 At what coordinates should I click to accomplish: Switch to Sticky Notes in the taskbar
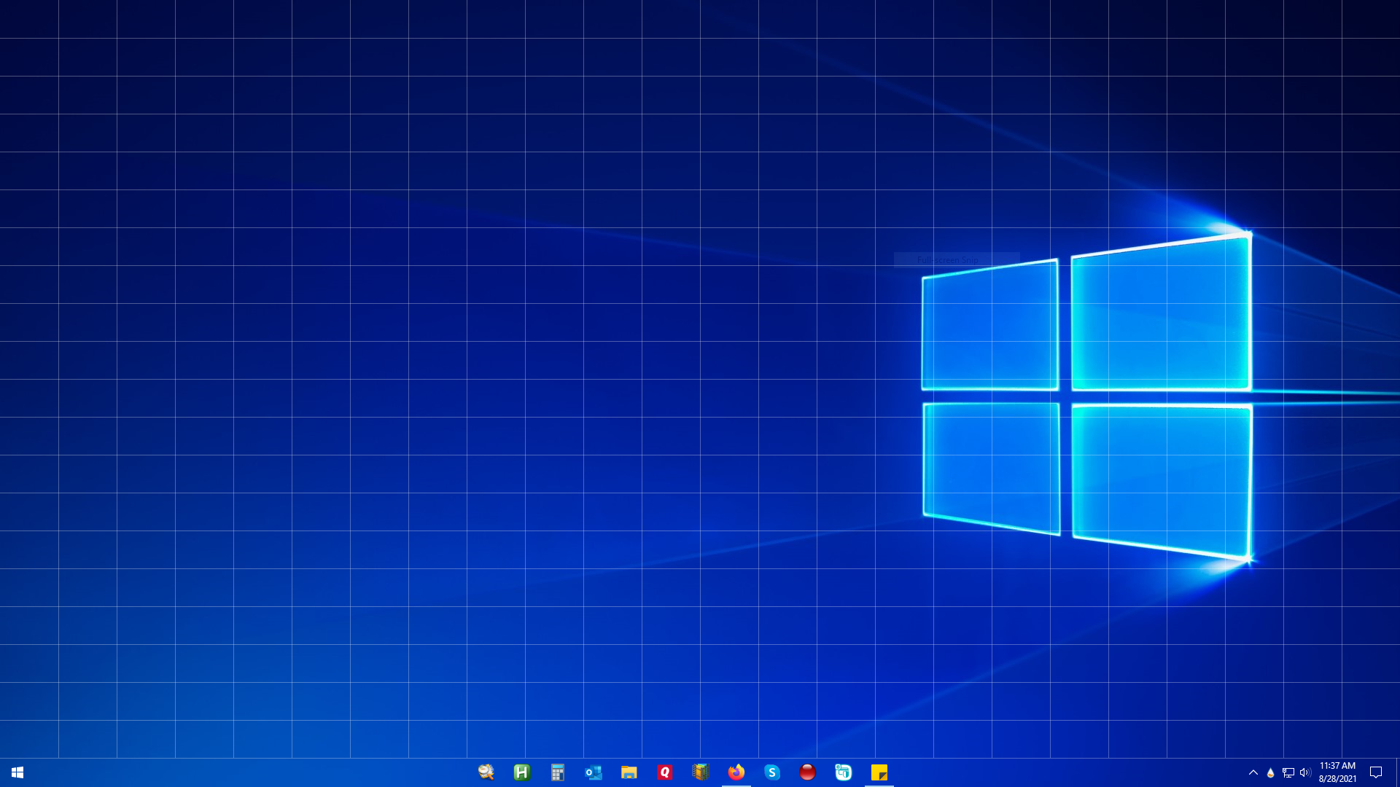879,772
